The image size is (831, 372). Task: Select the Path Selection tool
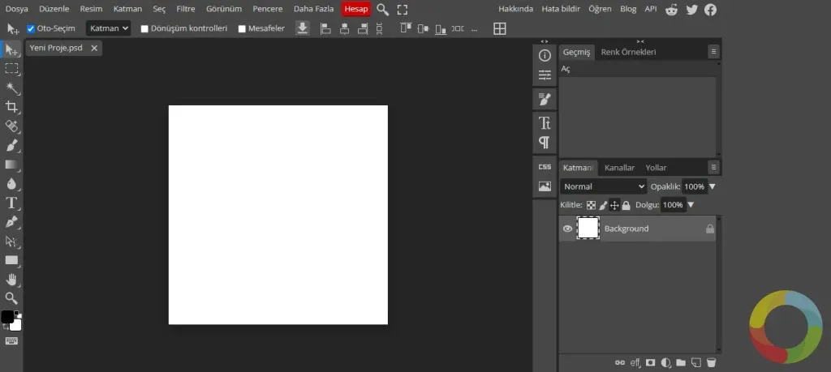11,242
